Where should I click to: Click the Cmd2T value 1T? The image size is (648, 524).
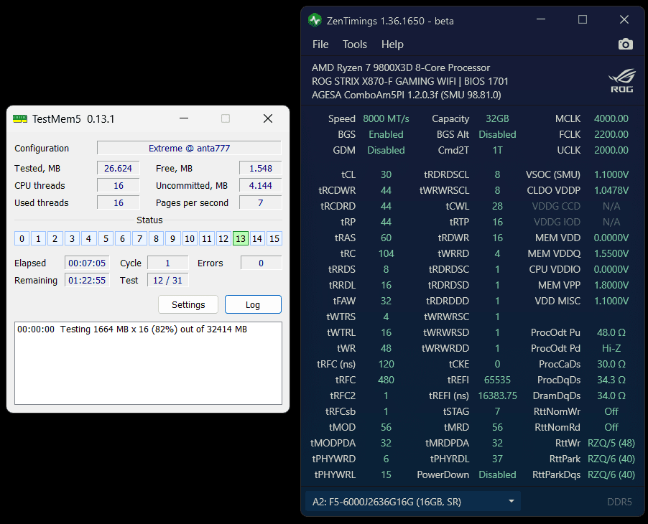pos(497,150)
